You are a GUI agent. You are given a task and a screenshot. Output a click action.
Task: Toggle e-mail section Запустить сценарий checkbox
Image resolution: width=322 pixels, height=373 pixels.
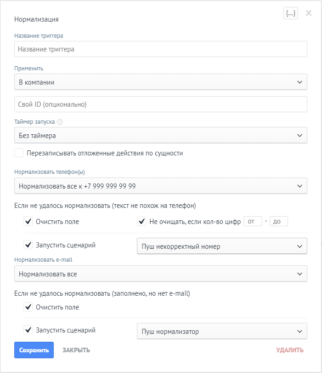28,330
